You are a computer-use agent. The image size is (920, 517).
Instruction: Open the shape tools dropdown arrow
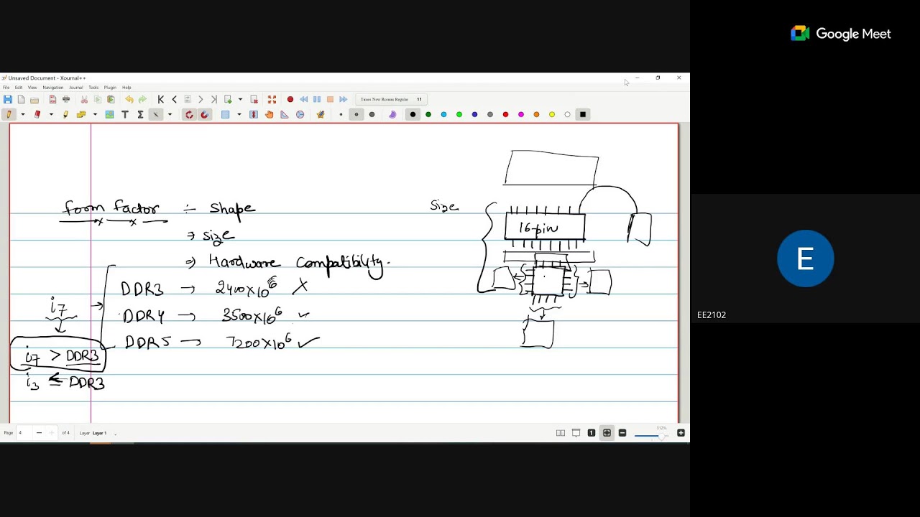click(x=95, y=114)
